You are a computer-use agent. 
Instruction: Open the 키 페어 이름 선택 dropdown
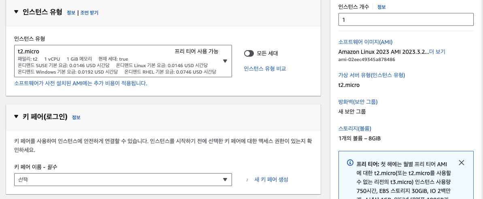(226, 180)
